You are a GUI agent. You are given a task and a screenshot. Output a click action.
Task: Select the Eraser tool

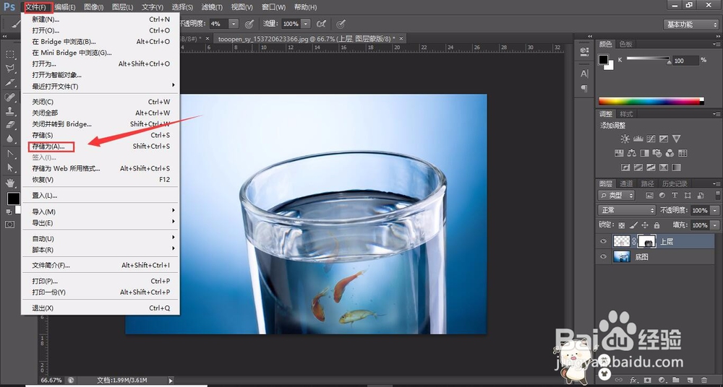tap(9, 125)
